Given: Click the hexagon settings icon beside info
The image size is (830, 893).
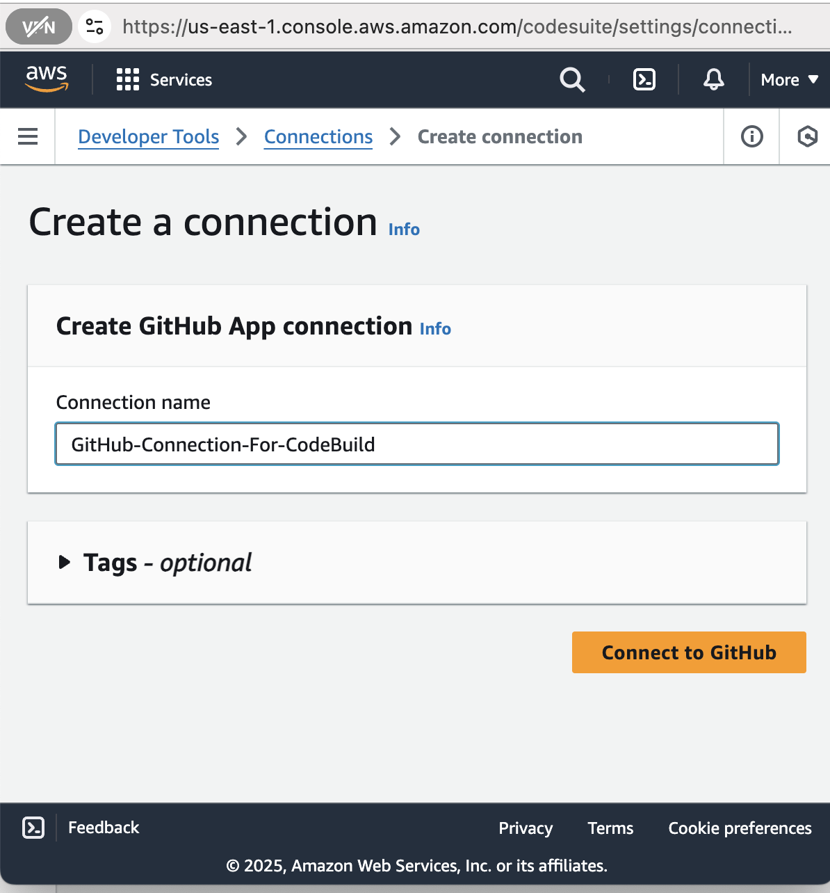Looking at the screenshot, I should click(x=807, y=136).
